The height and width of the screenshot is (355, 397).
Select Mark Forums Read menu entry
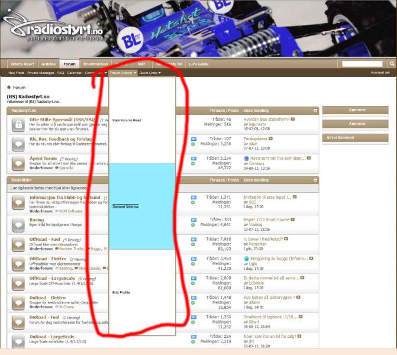(x=127, y=120)
